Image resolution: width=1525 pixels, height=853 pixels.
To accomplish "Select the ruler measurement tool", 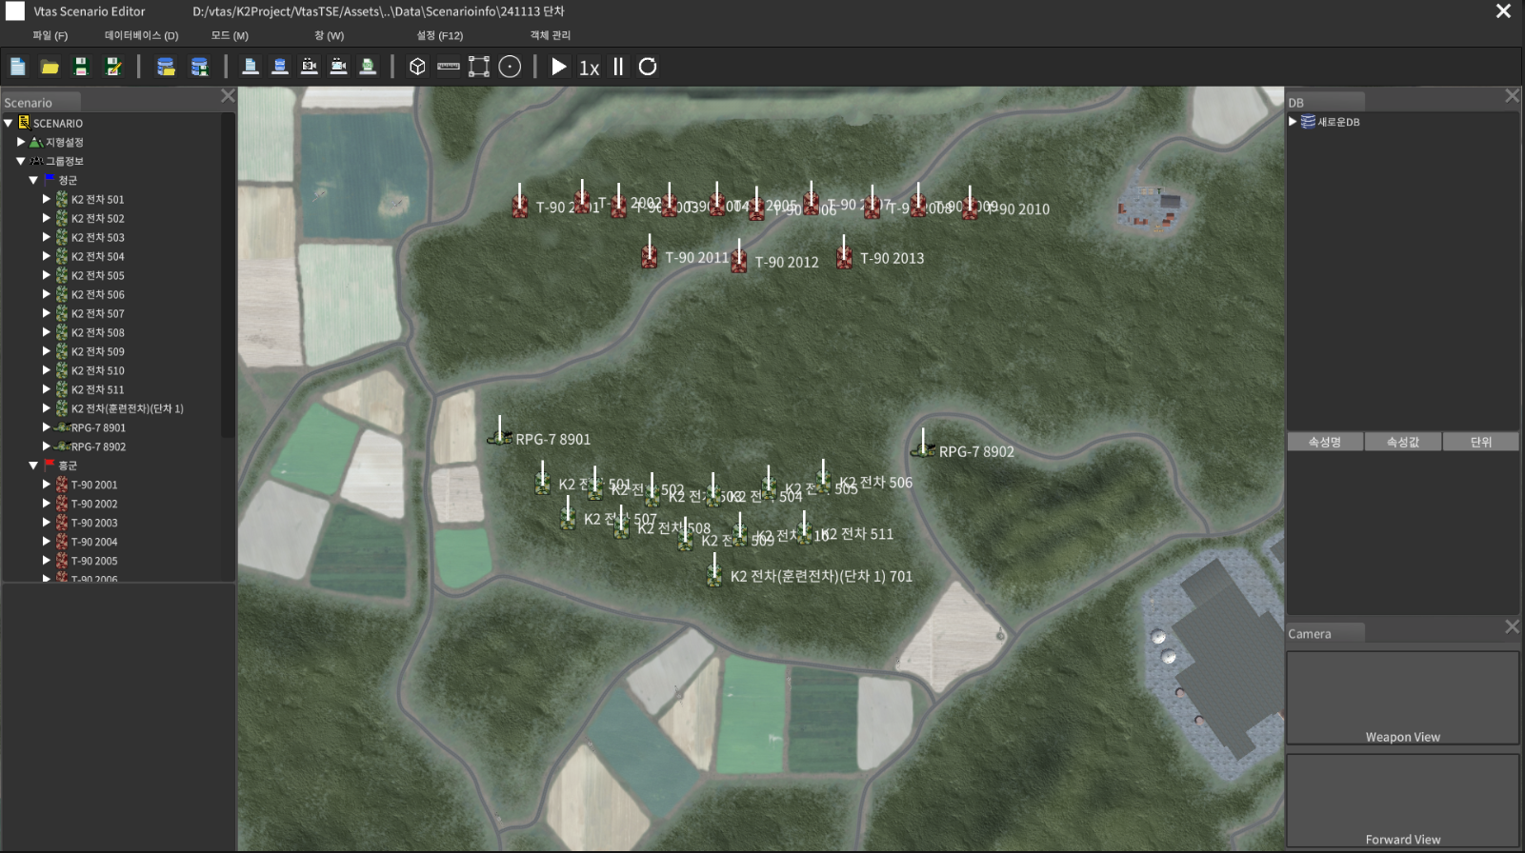I will (x=448, y=67).
